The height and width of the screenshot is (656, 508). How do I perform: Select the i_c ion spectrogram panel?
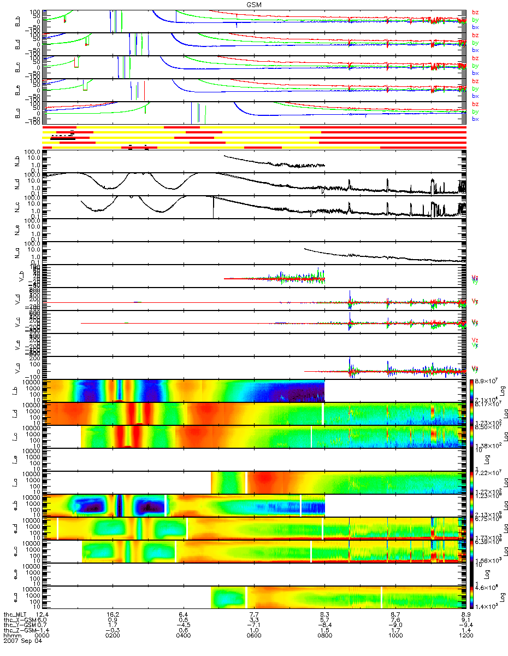(256, 436)
